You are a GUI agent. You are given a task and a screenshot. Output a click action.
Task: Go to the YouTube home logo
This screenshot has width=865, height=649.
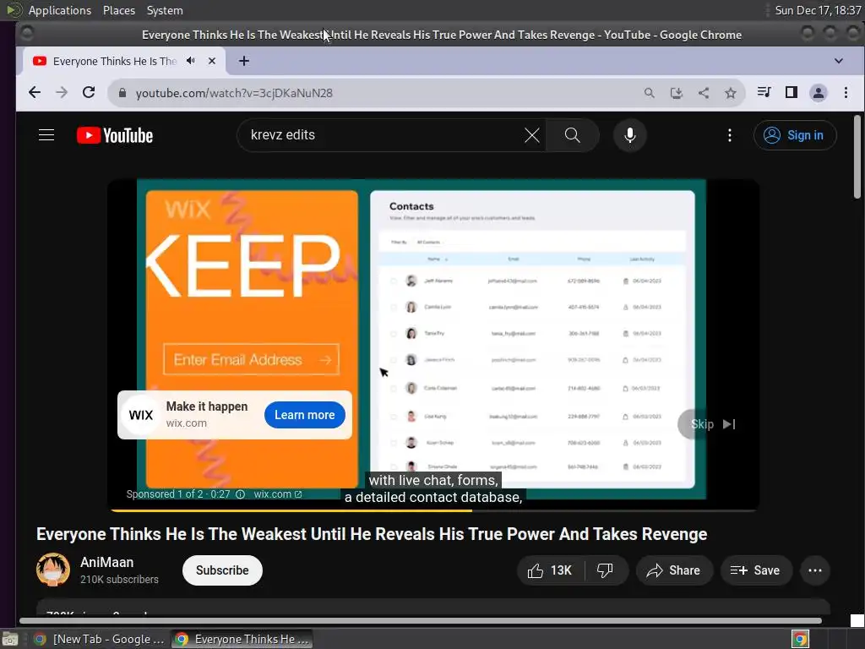tap(115, 135)
